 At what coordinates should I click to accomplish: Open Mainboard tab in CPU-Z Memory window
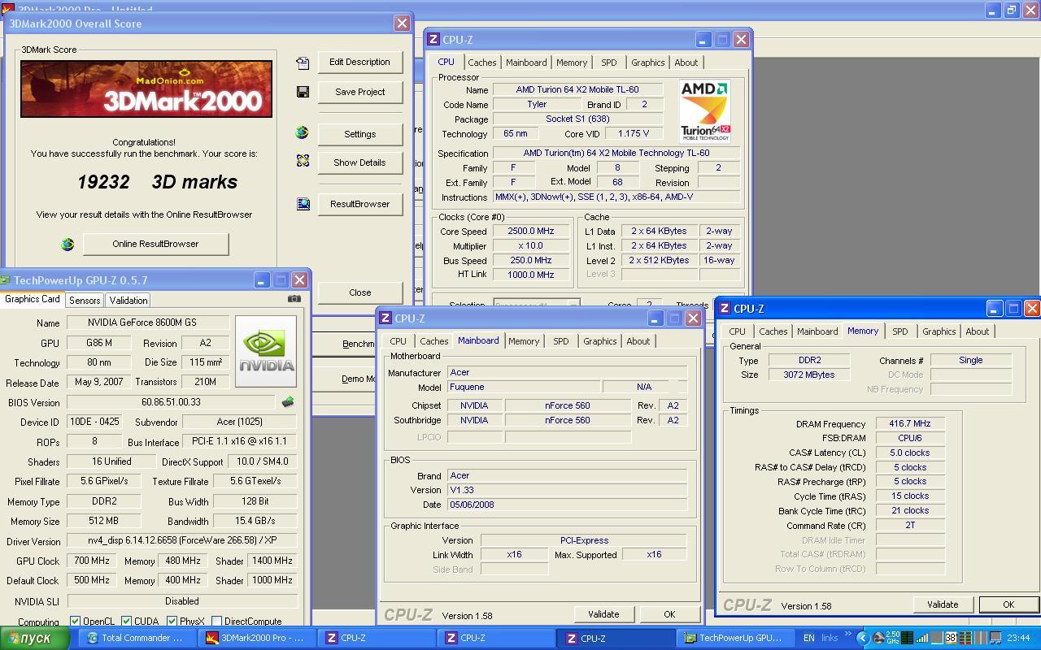(817, 331)
